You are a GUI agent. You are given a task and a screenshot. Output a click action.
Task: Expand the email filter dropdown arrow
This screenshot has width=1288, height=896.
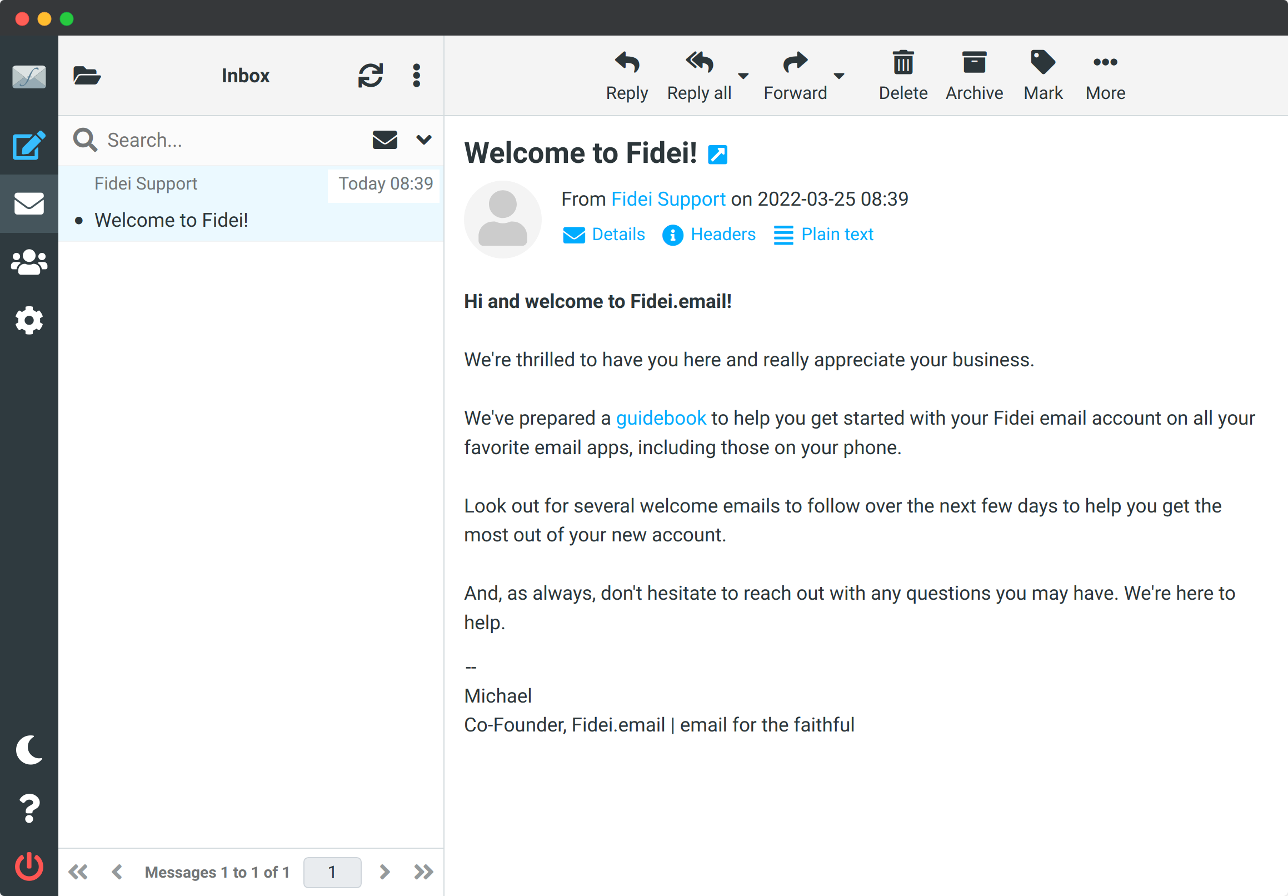424,138
